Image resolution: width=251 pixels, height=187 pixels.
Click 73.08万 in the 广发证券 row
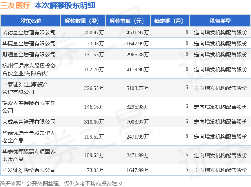point(95,170)
